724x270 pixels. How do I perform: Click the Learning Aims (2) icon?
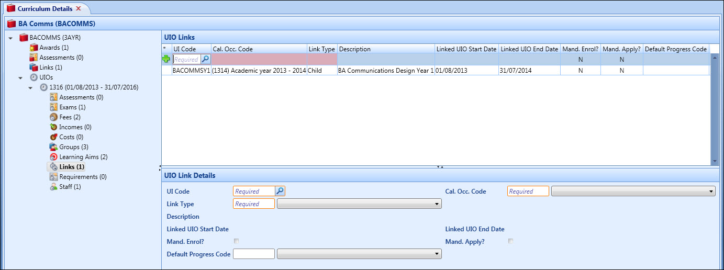53,157
